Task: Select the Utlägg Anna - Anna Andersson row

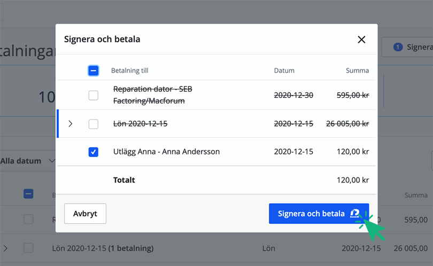Action: (166, 152)
